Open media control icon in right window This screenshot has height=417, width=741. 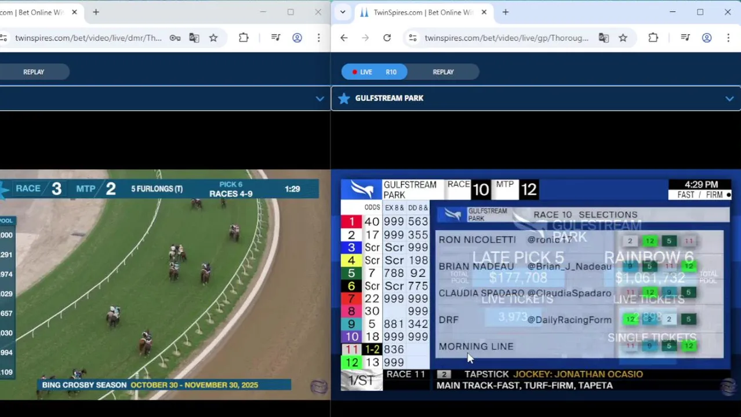(685, 38)
